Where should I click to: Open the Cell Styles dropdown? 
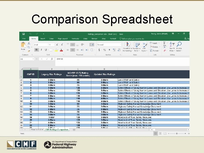pyautogui.click(x=144, y=47)
